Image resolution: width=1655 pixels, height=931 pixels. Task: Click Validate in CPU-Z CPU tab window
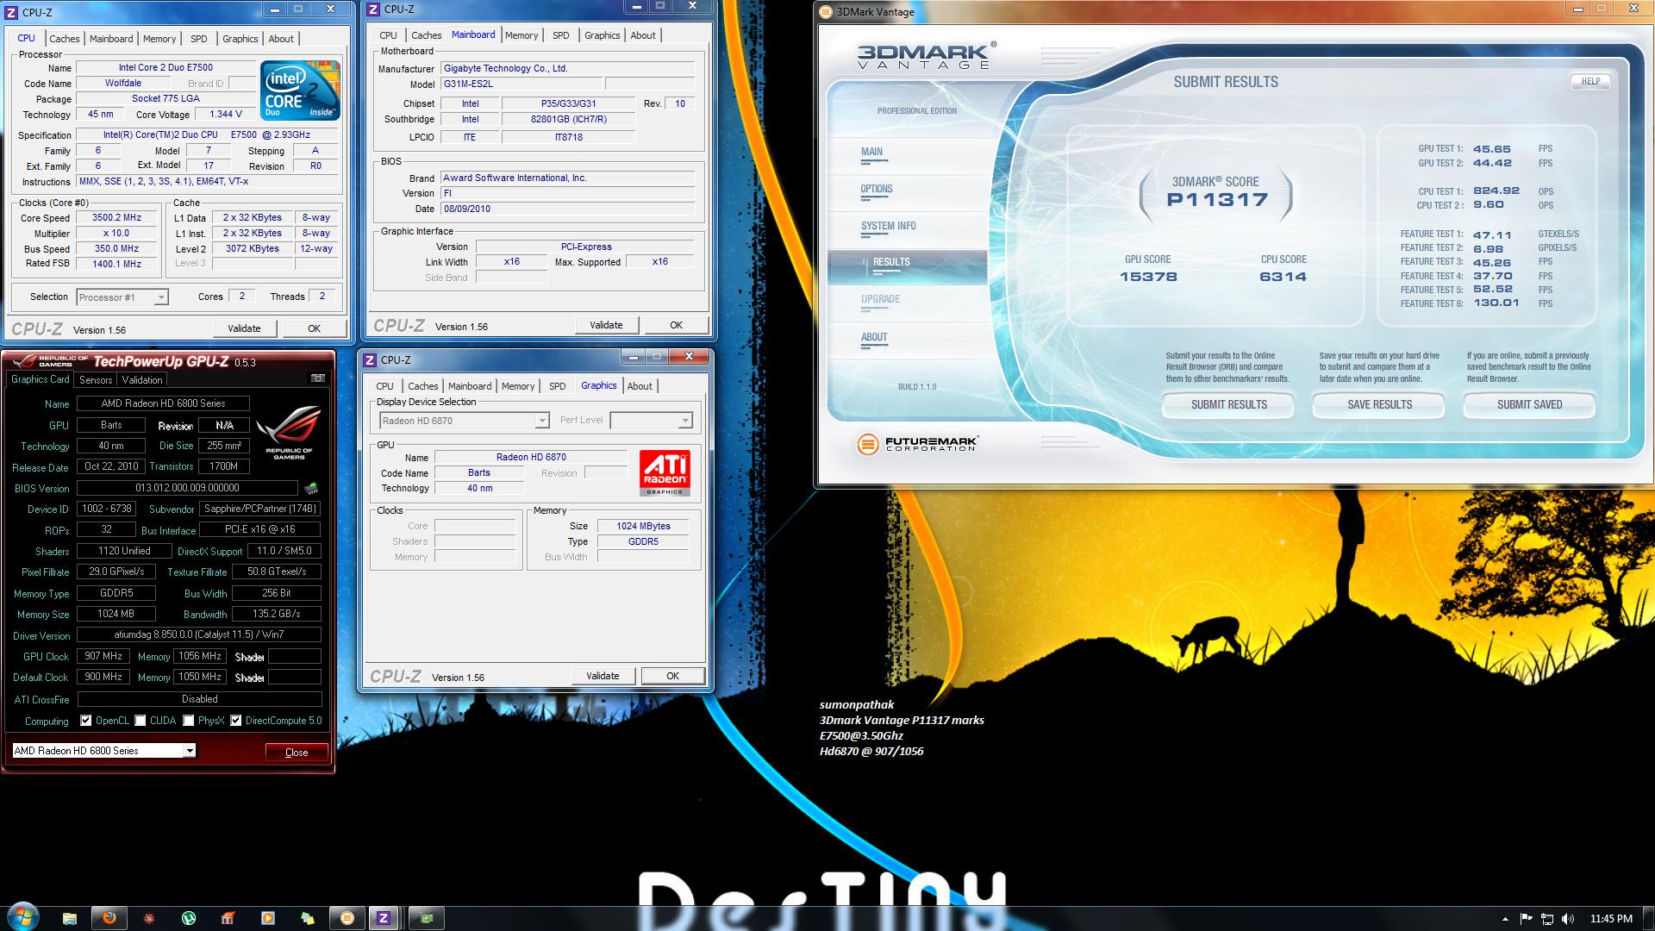[244, 328]
